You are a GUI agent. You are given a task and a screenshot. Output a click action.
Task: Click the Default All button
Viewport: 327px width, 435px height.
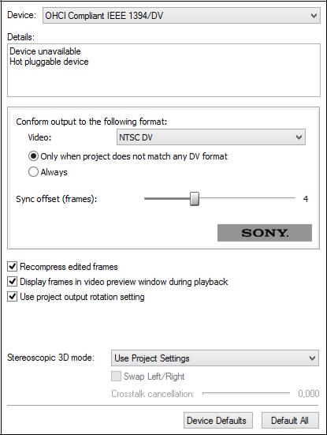pos(290,420)
